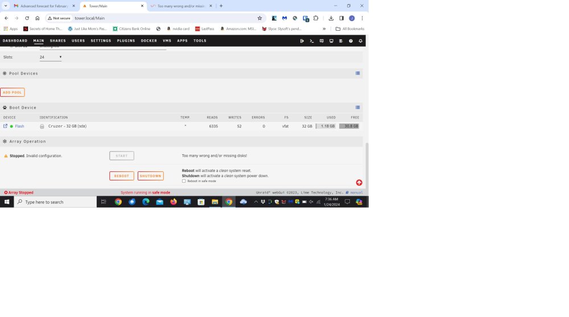
Task: Expand the hidden bookmarks chevron
Action: tap(324, 28)
